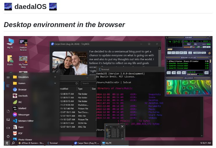Click the file explorer Search field
The image size is (216, 148).
tap(88, 83)
